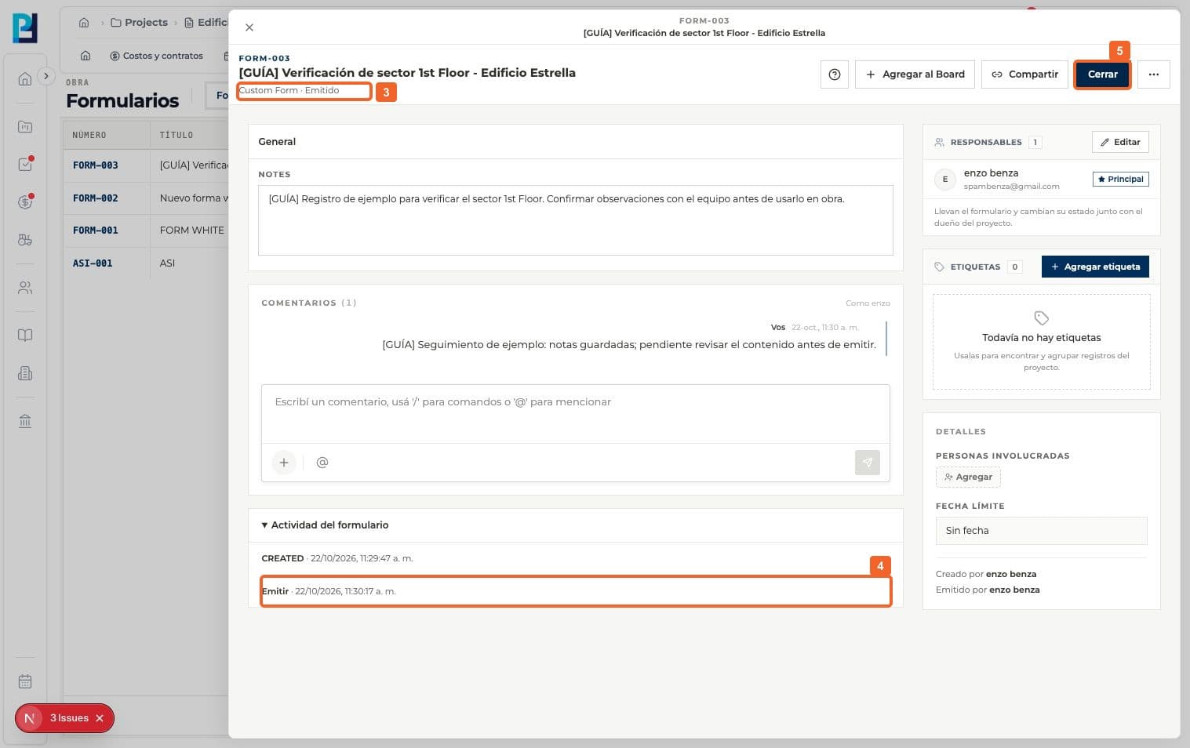Screen dimensions: 1190x748
Task: Click Agregar under Personas involucradas
Action: (968, 477)
